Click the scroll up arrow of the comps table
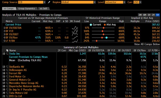The image size is (161, 98). (159, 50)
